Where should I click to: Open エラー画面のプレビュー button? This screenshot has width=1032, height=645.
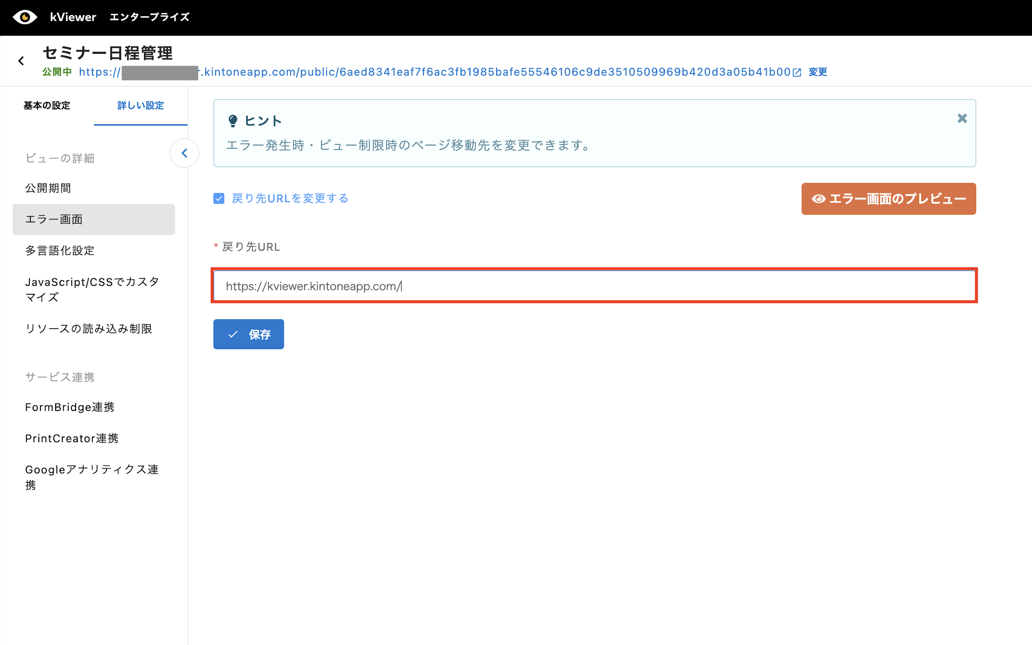pos(888,199)
